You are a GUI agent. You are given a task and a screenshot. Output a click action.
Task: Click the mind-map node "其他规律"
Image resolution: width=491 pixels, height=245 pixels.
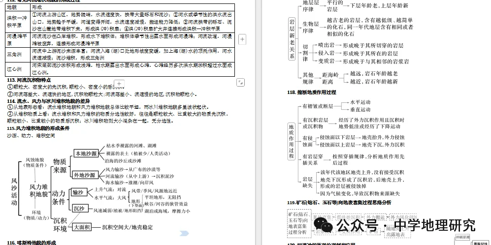(308, 78)
